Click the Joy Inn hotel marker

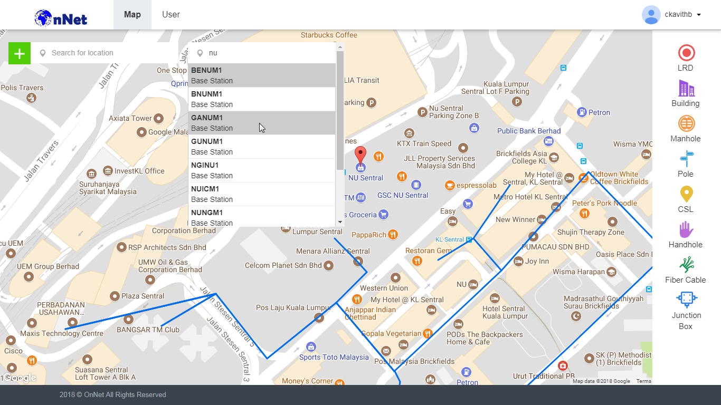pos(518,261)
